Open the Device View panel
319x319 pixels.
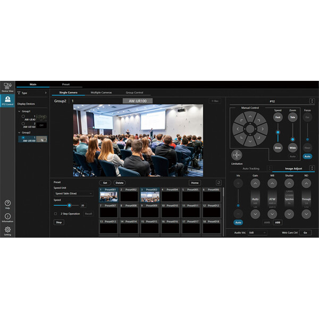(x=7, y=88)
